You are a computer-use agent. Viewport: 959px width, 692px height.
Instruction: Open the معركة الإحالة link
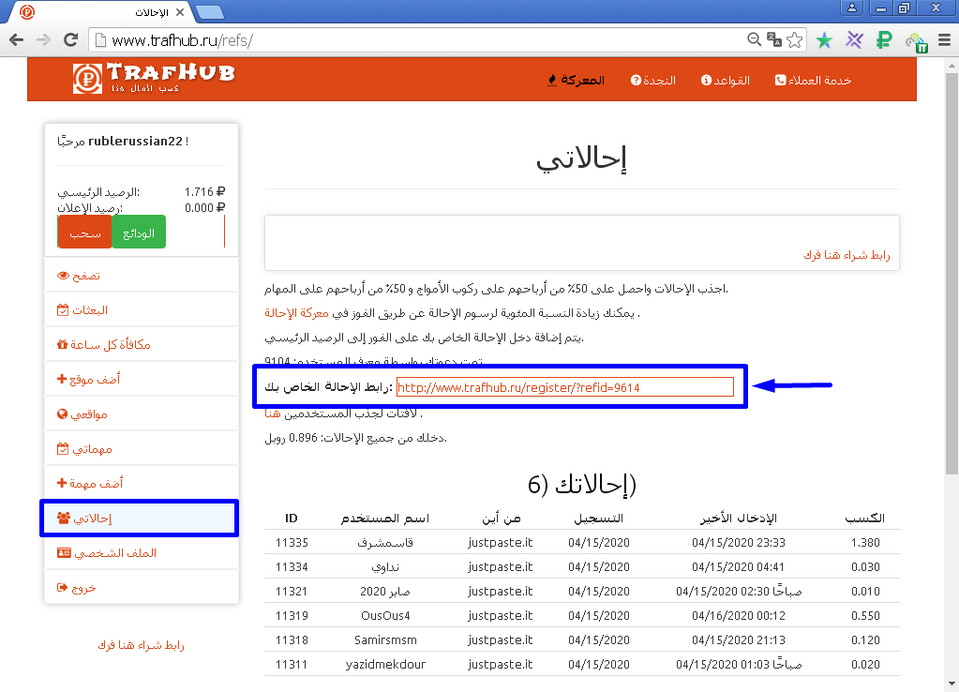(296, 313)
